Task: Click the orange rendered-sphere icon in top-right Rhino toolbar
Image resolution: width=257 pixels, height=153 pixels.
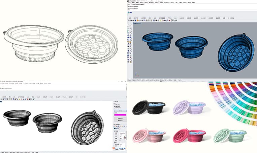Action: [137, 20]
